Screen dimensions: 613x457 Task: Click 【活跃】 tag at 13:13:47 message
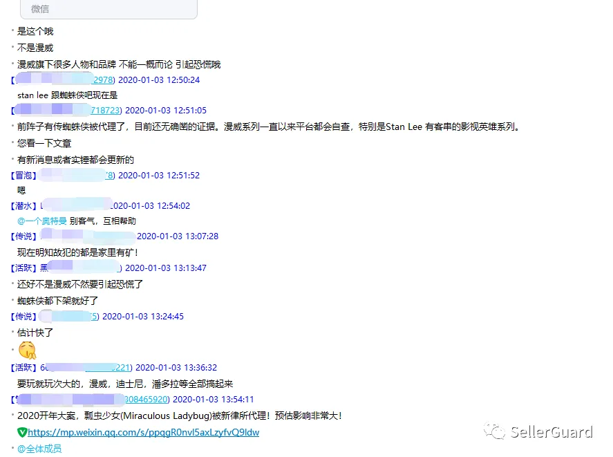[x=23, y=268]
